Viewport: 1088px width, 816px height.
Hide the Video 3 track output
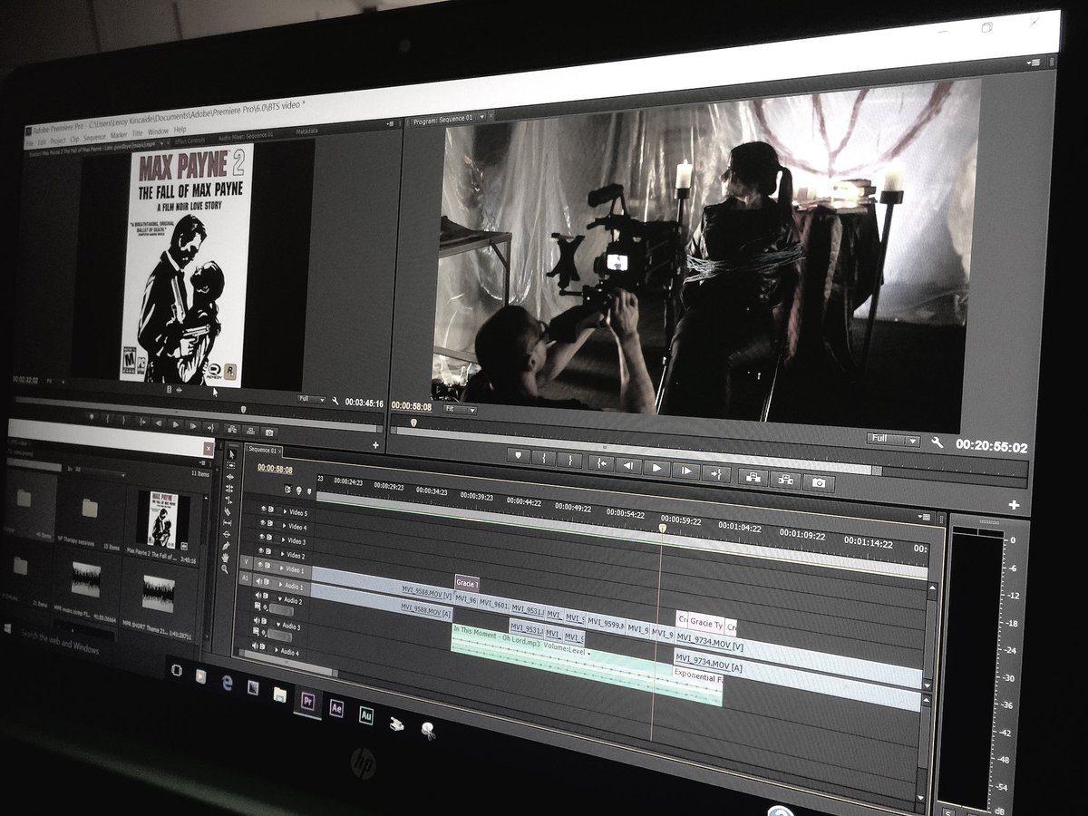click(262, 536)
